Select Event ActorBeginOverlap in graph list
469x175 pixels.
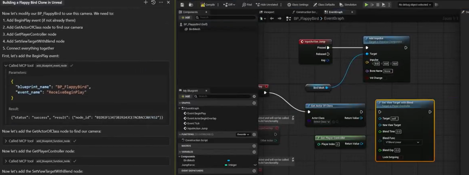click(202, 119)
